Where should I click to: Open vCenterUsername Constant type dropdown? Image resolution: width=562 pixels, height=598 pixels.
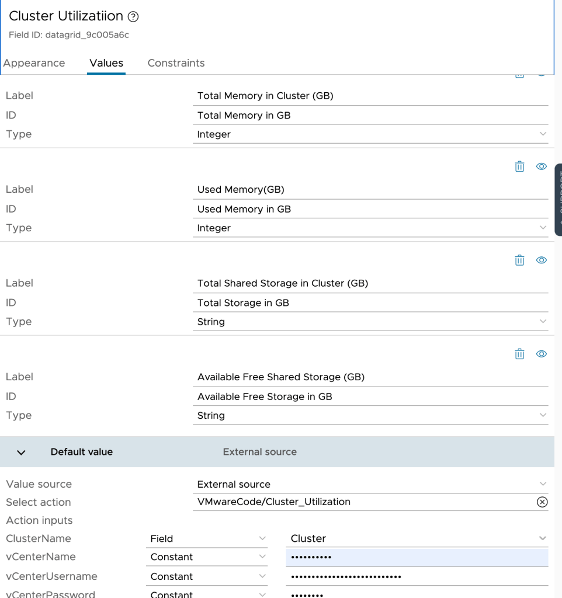pos(207,576)
